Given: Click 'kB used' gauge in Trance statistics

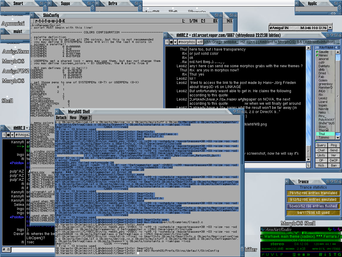Looking at the screenshot, I should (313, 213).
